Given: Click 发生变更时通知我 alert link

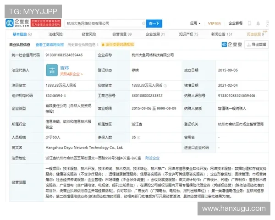Looking at the screenshot, I should tap(118, 44).
